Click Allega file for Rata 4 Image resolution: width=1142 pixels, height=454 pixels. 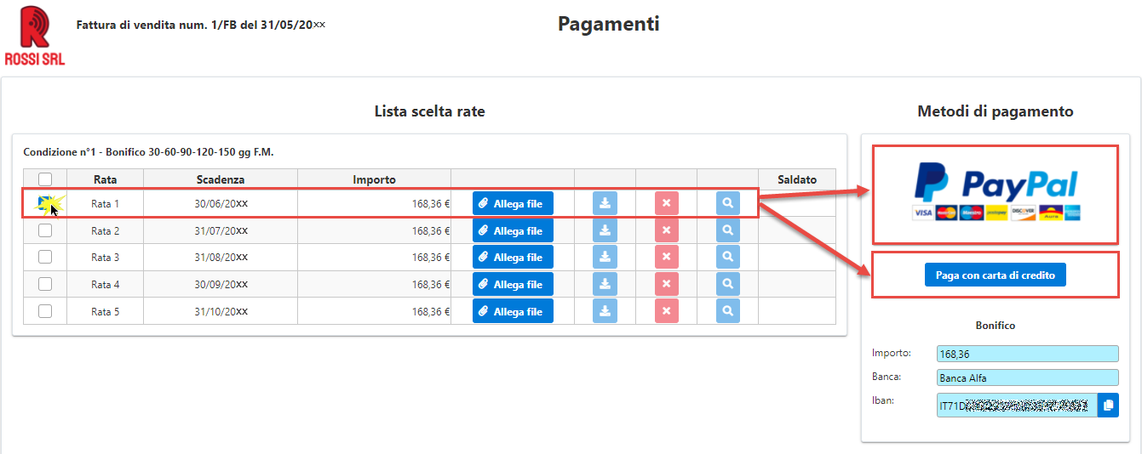(513, 284)
